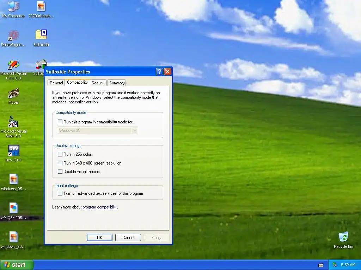Image resolution: width=361 pixels, height=270 pixels.
Task: Check Run in 256 colors
Action: click(60, 154)
